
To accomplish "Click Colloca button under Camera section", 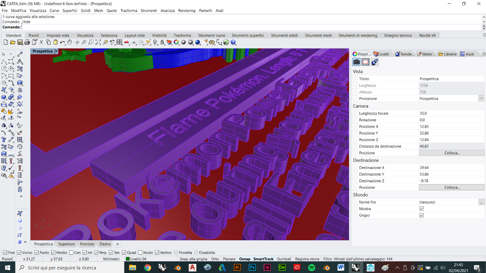I will click(x=452, y=153).
